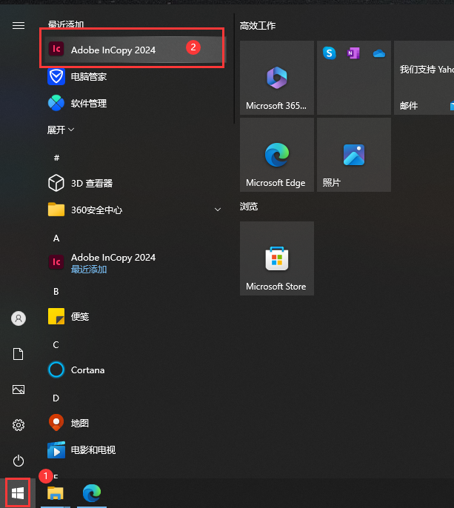The image size is (454, 508).
Task: Expand the Start menu hamburger navigation
Action: click(x=19, y=25)
